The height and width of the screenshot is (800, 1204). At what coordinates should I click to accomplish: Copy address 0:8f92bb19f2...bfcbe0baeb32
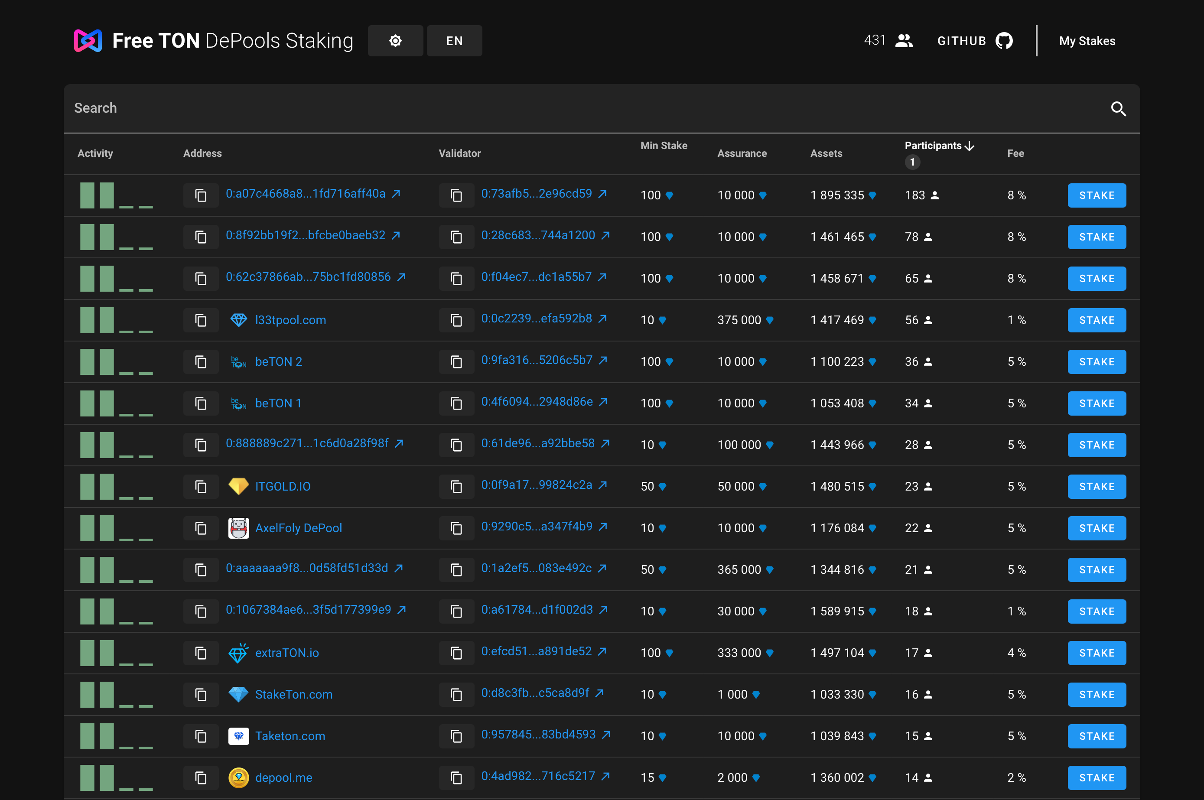pyautogui.click(x=201, y=237)
